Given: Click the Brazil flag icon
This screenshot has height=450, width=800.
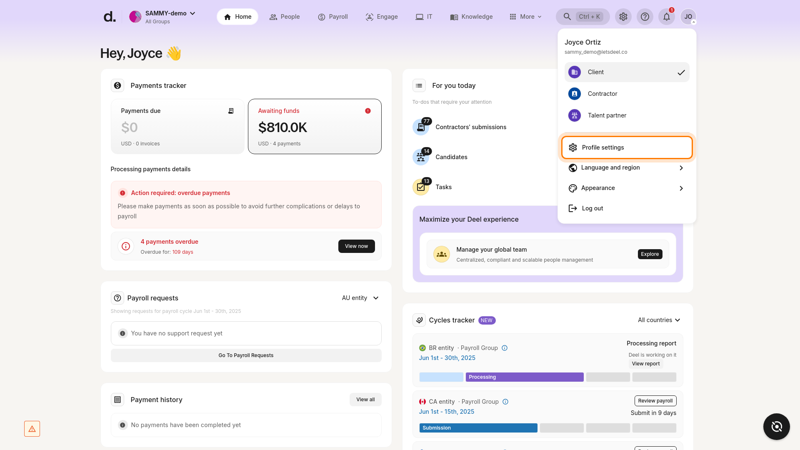Looking at the screenshot, I should [x=422, y=348].
